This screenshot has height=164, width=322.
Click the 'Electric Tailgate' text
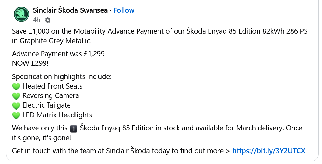point(46,105)
